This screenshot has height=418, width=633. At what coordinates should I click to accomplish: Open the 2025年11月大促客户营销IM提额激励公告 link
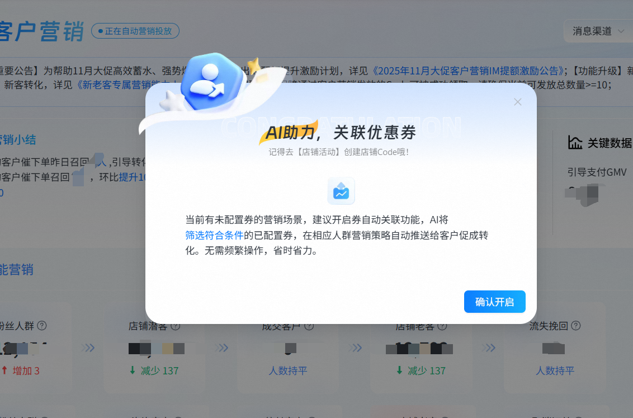pos(467,71)
